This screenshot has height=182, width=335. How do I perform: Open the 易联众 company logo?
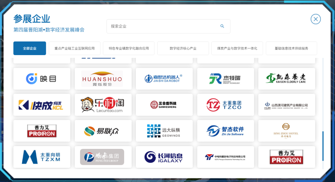[x=103, y=131]
